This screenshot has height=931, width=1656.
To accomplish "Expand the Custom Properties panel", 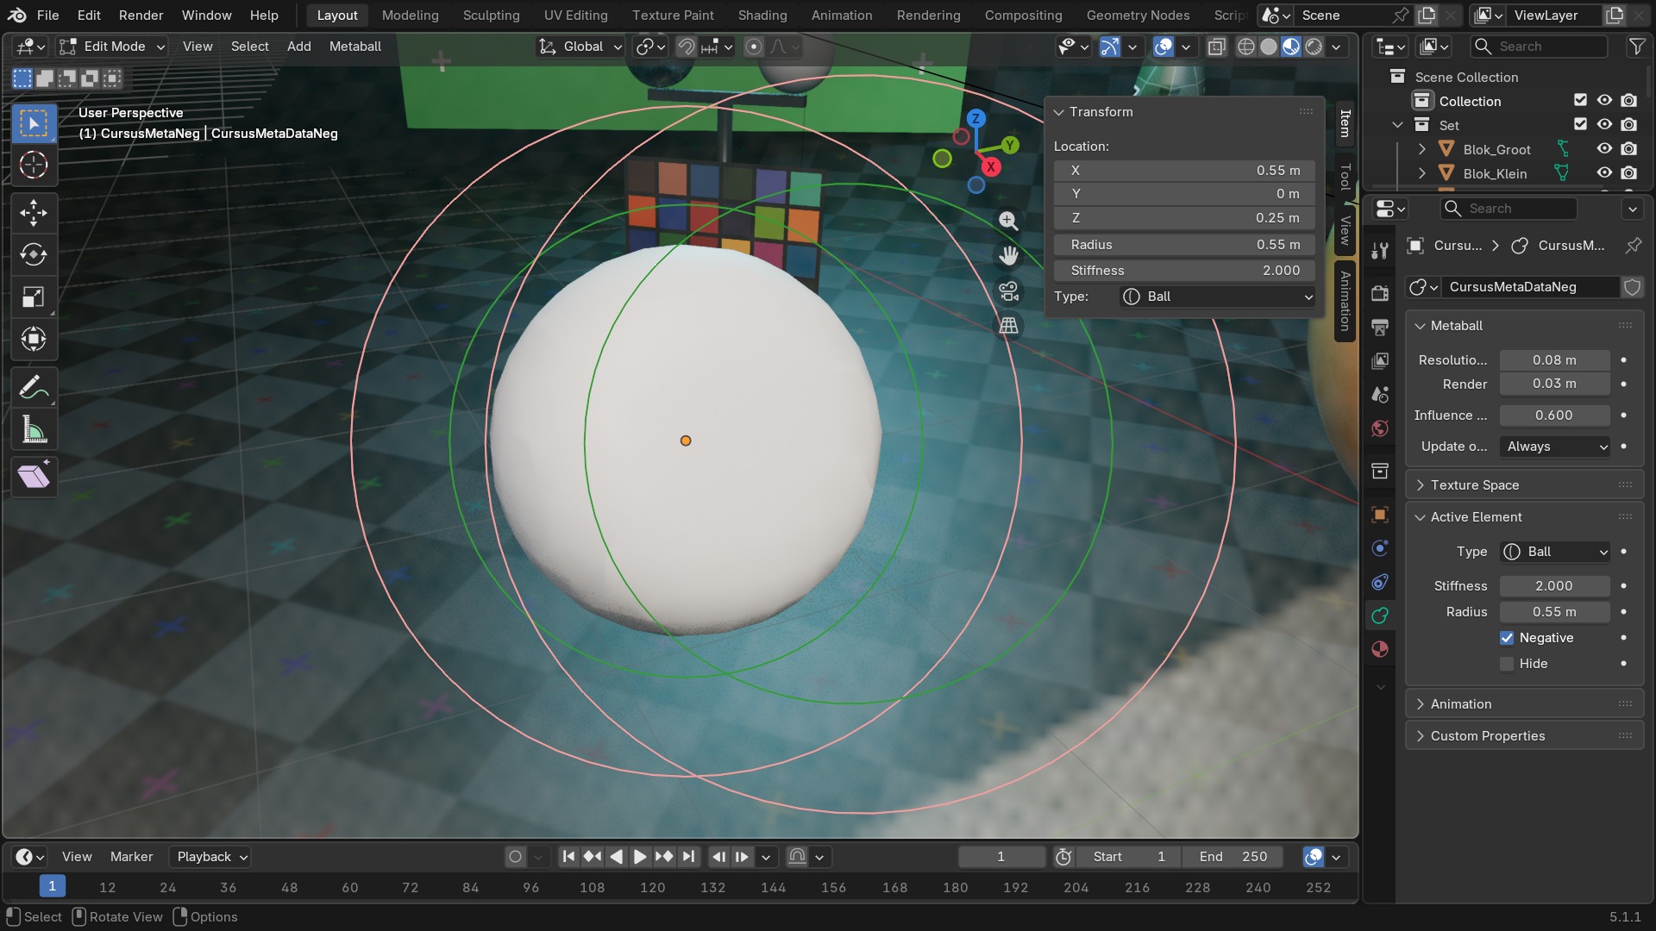I will point(1524,736).
